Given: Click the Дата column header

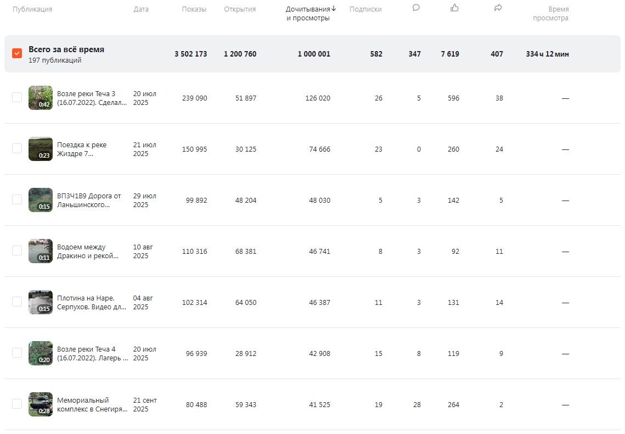Looking at the screenshot, I should point(141,9).
